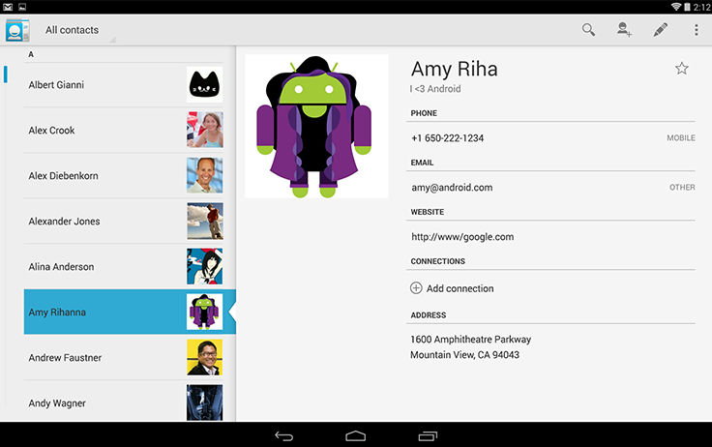Tap the battery status icon

tap(688, 7)
